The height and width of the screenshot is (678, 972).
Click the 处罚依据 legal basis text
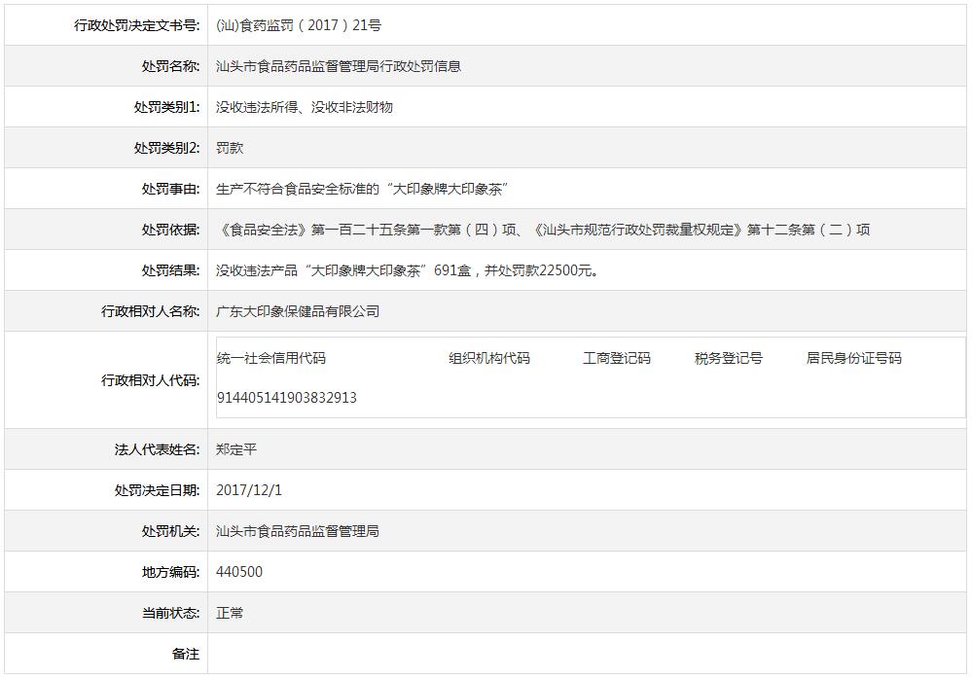[x=545, y=230]
